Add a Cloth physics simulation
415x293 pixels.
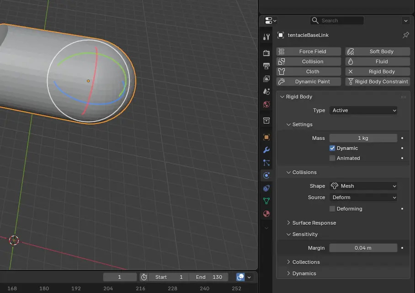(x=309, y=72)
